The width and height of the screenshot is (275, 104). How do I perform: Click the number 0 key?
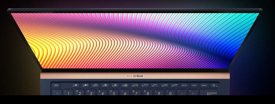[x=170, y=92]
